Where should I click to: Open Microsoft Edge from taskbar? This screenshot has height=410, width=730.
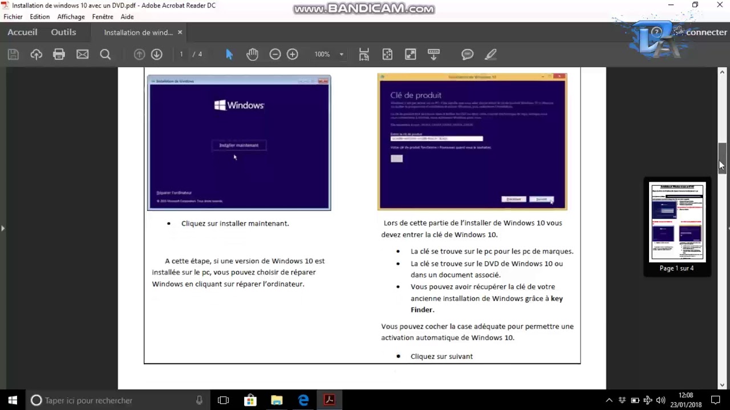[x=303, y=400]
